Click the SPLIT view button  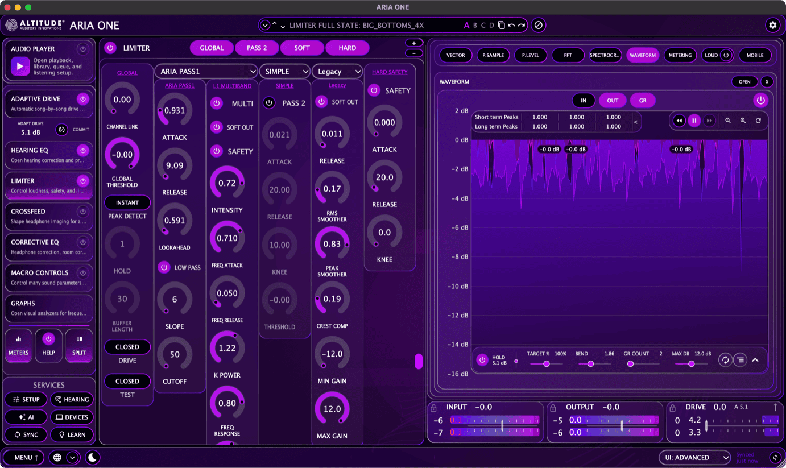[x=79, y=346]
